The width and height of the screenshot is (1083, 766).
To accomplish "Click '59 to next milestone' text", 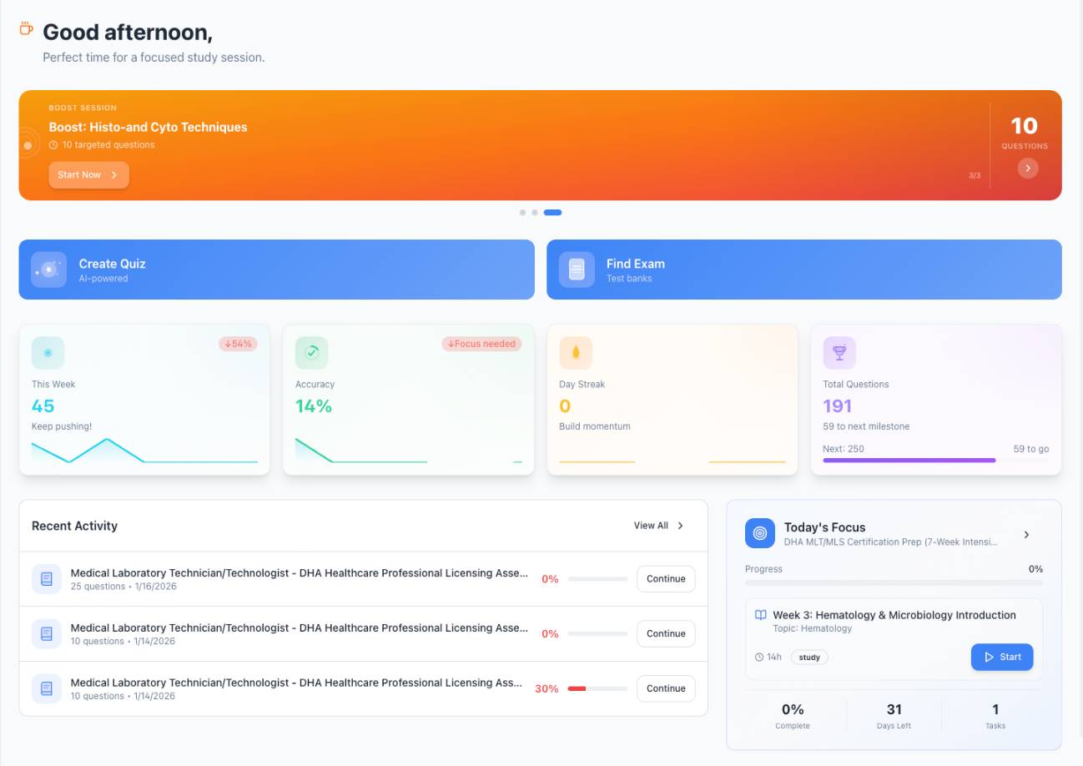I will click(x=866, y=426).
